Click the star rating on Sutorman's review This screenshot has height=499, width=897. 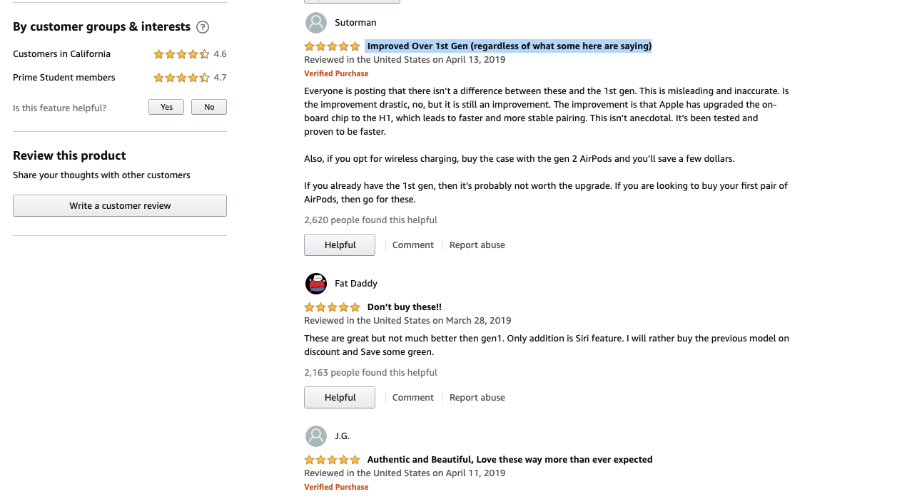[331, 45]
